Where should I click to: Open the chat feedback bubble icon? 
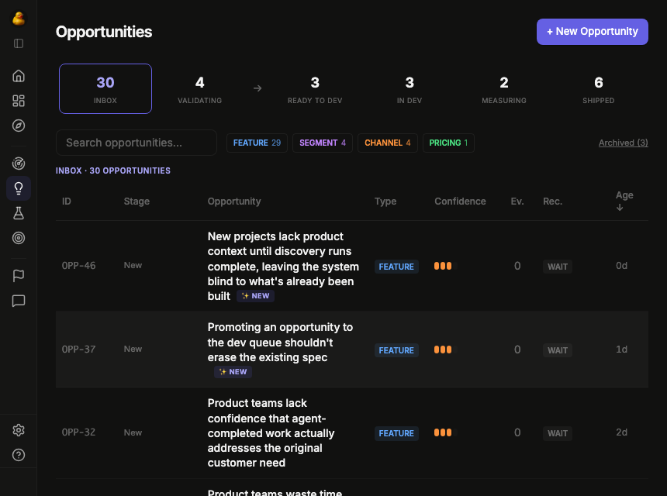coord(19,301)
